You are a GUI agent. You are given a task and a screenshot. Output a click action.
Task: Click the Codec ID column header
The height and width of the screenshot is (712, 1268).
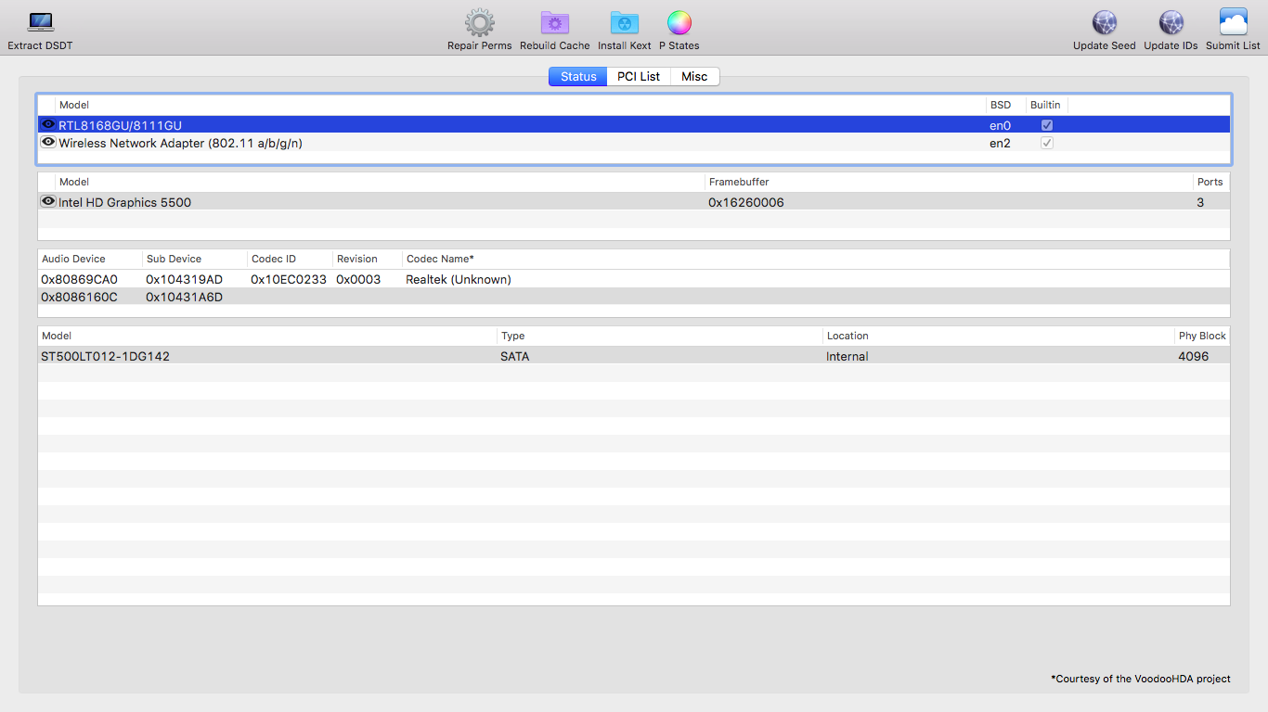tap(273, 259)
